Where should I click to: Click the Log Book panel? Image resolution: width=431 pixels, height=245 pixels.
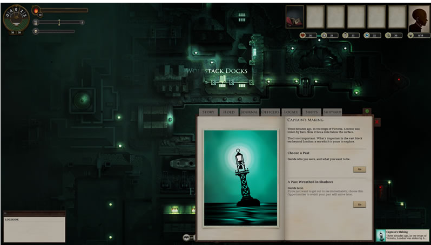point(35,229)
